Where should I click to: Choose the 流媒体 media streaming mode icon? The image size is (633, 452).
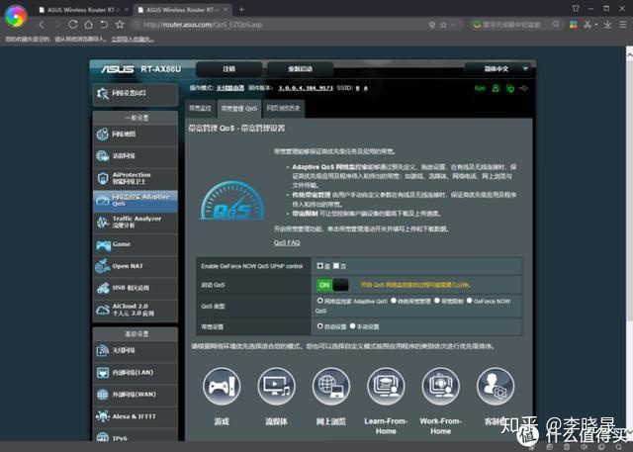pyautogui.click(x=276, y=387)
